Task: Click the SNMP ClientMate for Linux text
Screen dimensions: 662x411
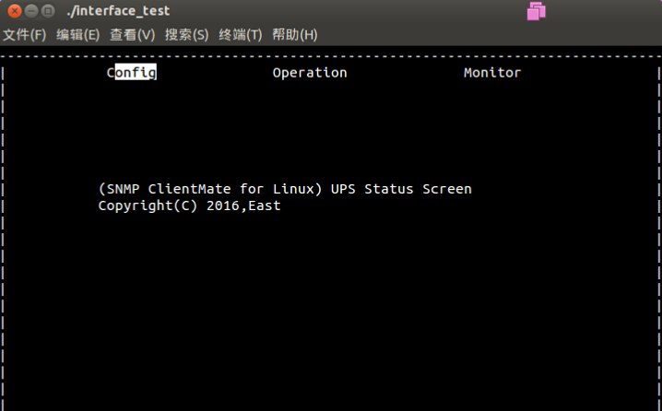Action: (x=209, y=189)
